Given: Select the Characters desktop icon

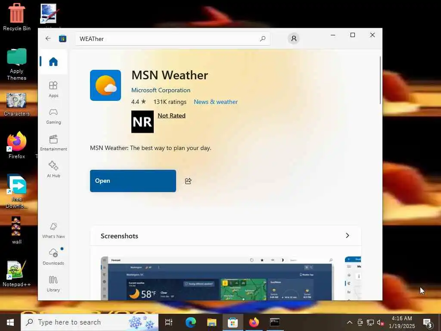Looking at the screenshot, I should pyautogui.click(x=17, y=104).
